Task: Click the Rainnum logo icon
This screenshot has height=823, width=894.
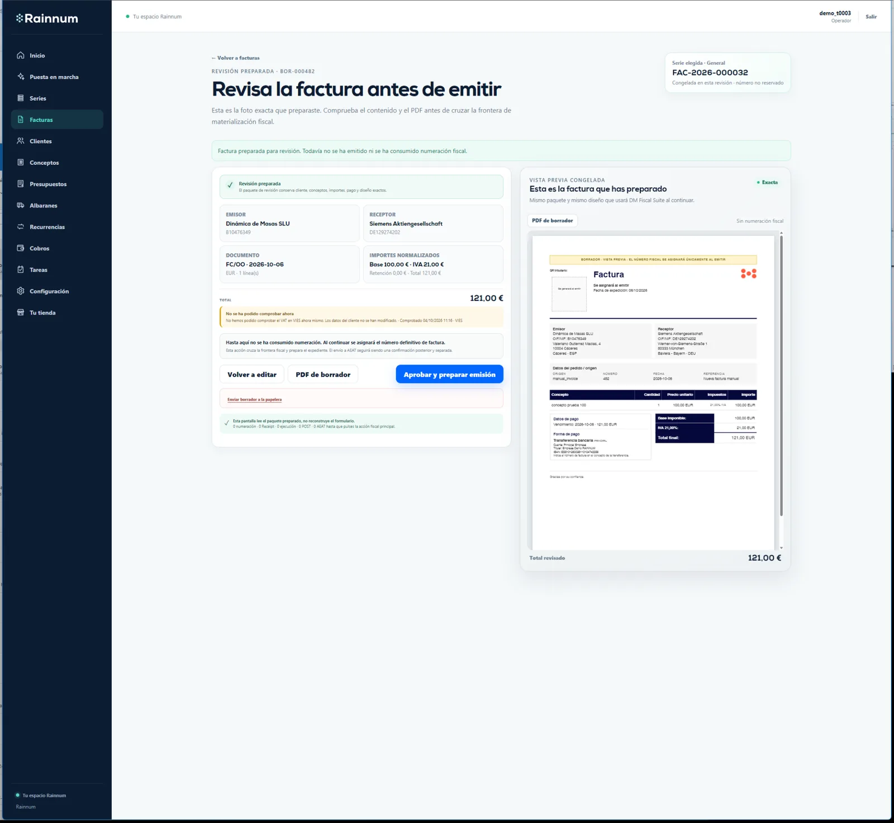Action: pos(20,18)
